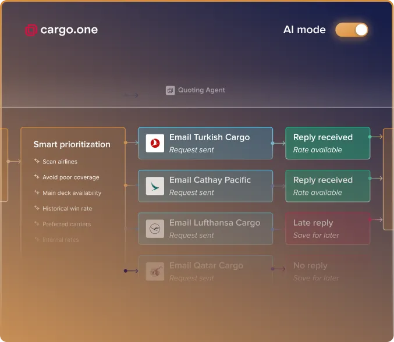This screenshot has height=342, width=394.
Task: Select the Scan airlines item
Action: click(x=60, y=162)
